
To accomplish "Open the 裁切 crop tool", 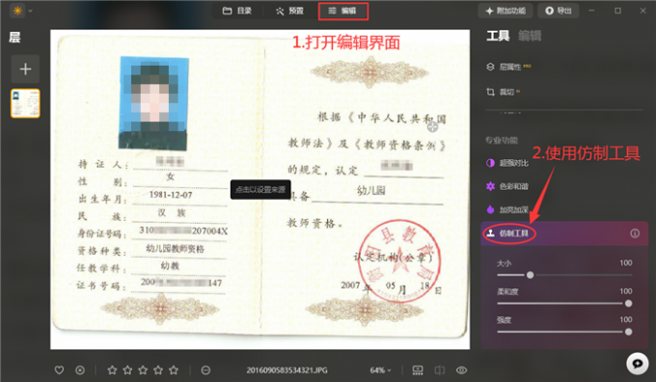I will [503, 92].
